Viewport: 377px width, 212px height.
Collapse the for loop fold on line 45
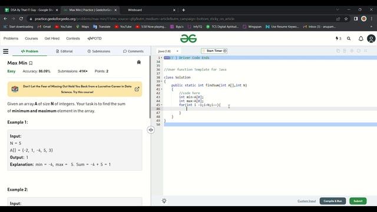coord(161,105)
